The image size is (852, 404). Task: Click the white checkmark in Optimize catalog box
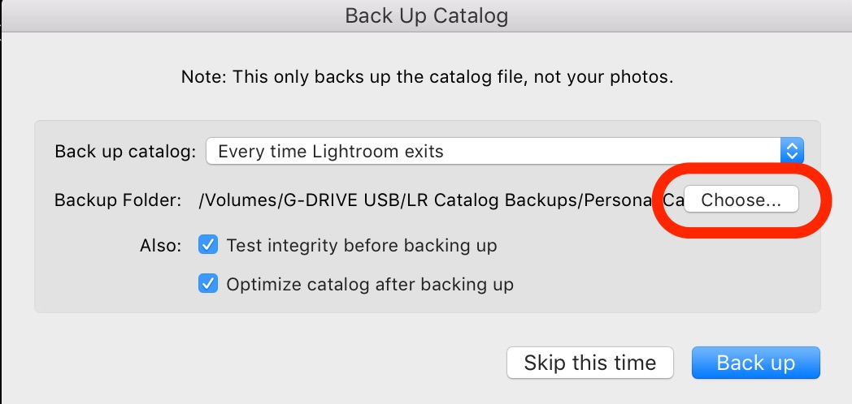(209, 284)
